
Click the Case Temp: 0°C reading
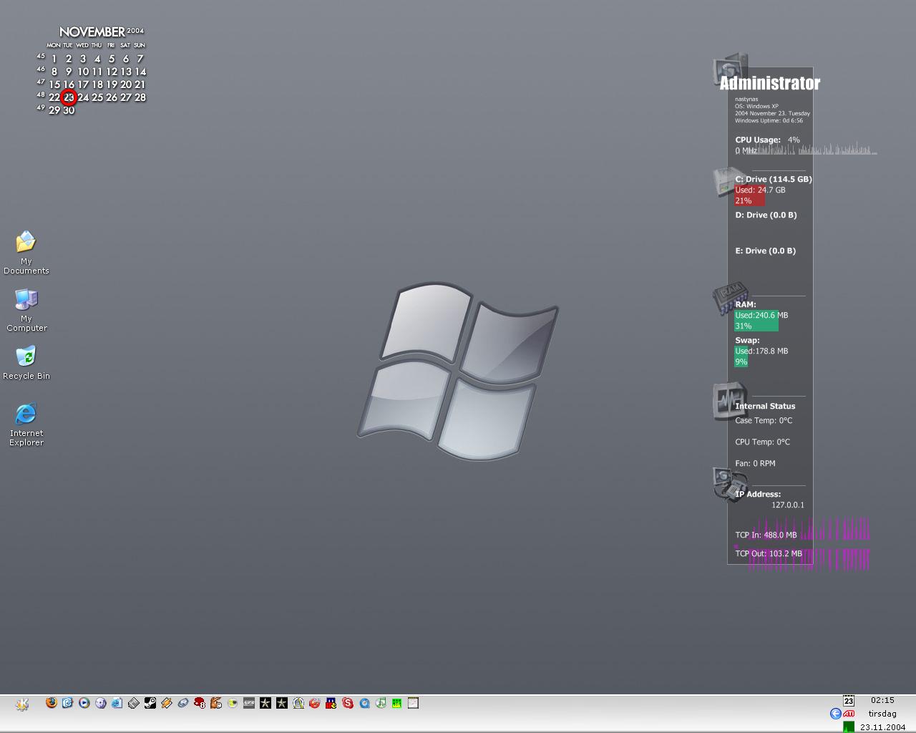tap(764, 420)
